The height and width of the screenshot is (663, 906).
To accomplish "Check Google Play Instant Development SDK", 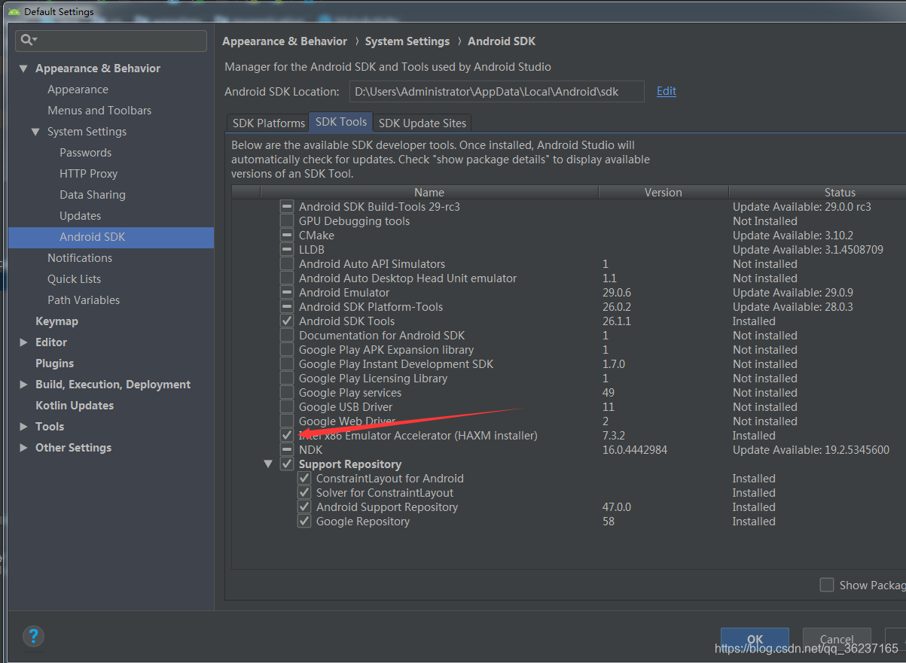I will (287, 363).
